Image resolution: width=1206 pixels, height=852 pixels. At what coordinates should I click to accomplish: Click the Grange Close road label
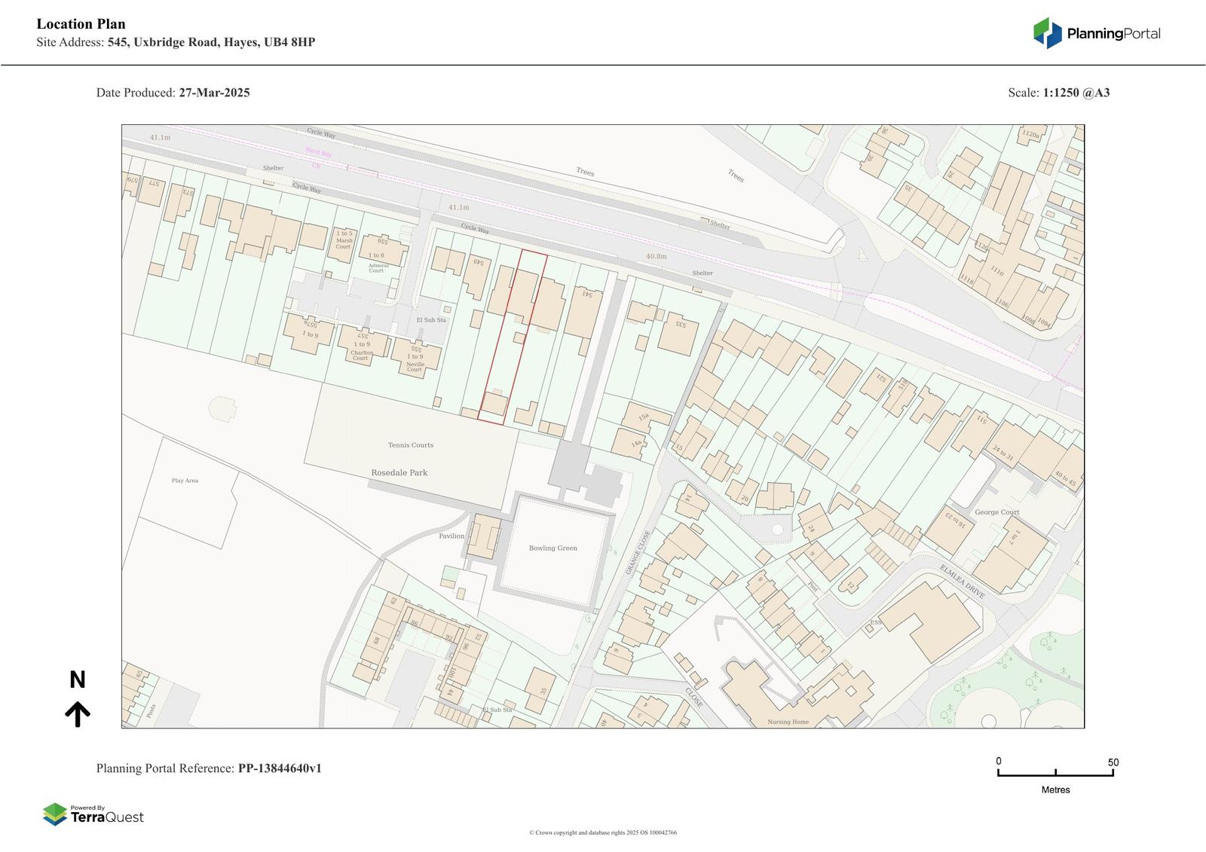pos(638,553)
